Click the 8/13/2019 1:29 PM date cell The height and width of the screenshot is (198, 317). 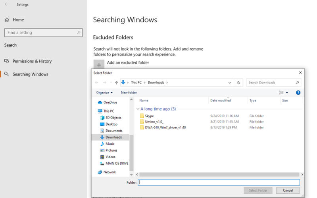pyautogui.click(x=223, y=127)
